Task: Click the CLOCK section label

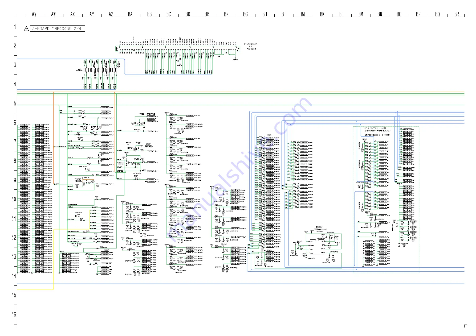Action: (107, 250)
